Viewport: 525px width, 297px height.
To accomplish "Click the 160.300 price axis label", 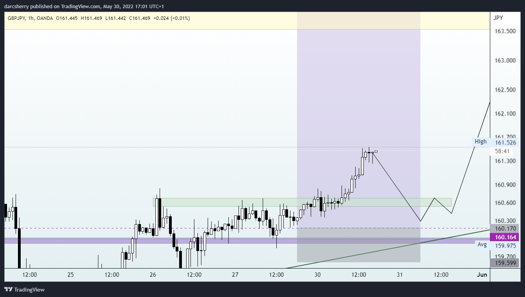I will coord(505,221).
